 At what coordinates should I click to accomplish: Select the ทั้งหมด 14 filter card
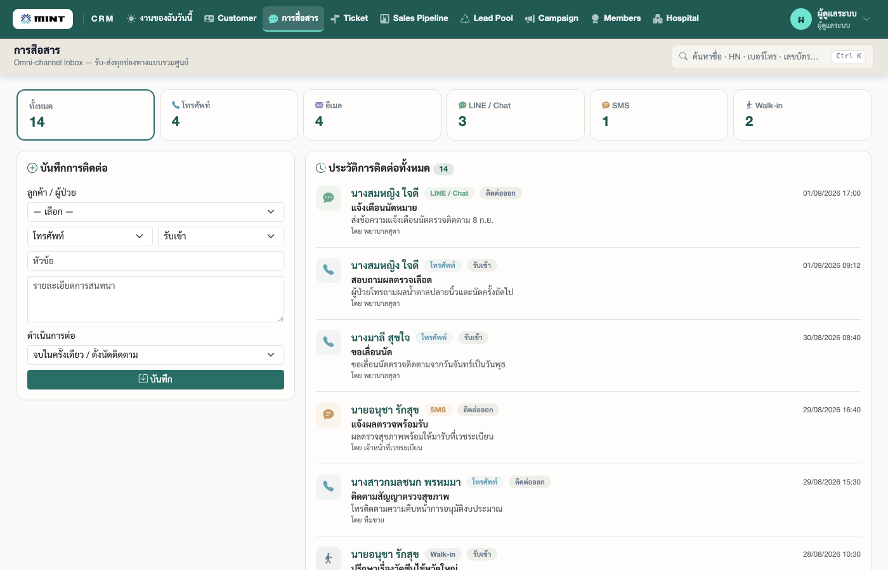pos(86,115)
